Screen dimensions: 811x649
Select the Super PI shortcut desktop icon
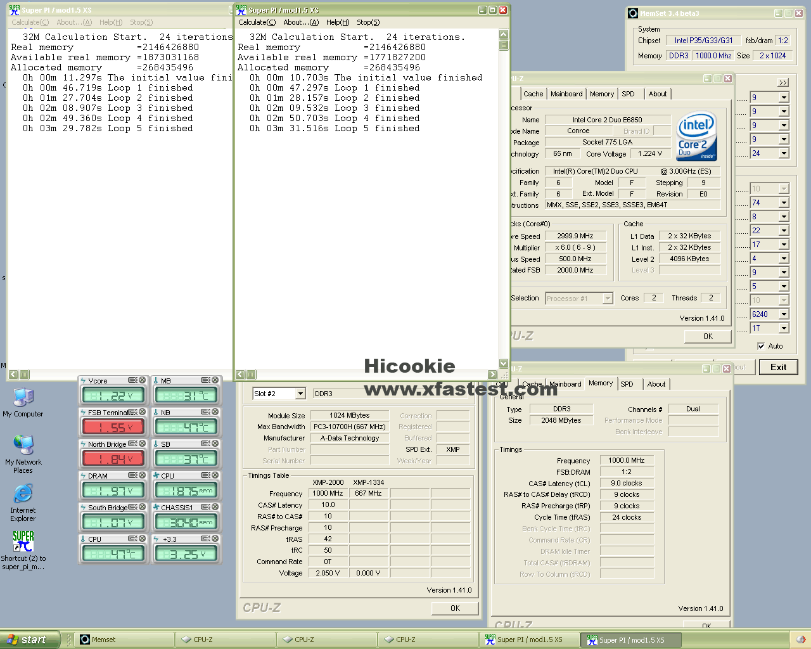[x=23, y=550]
